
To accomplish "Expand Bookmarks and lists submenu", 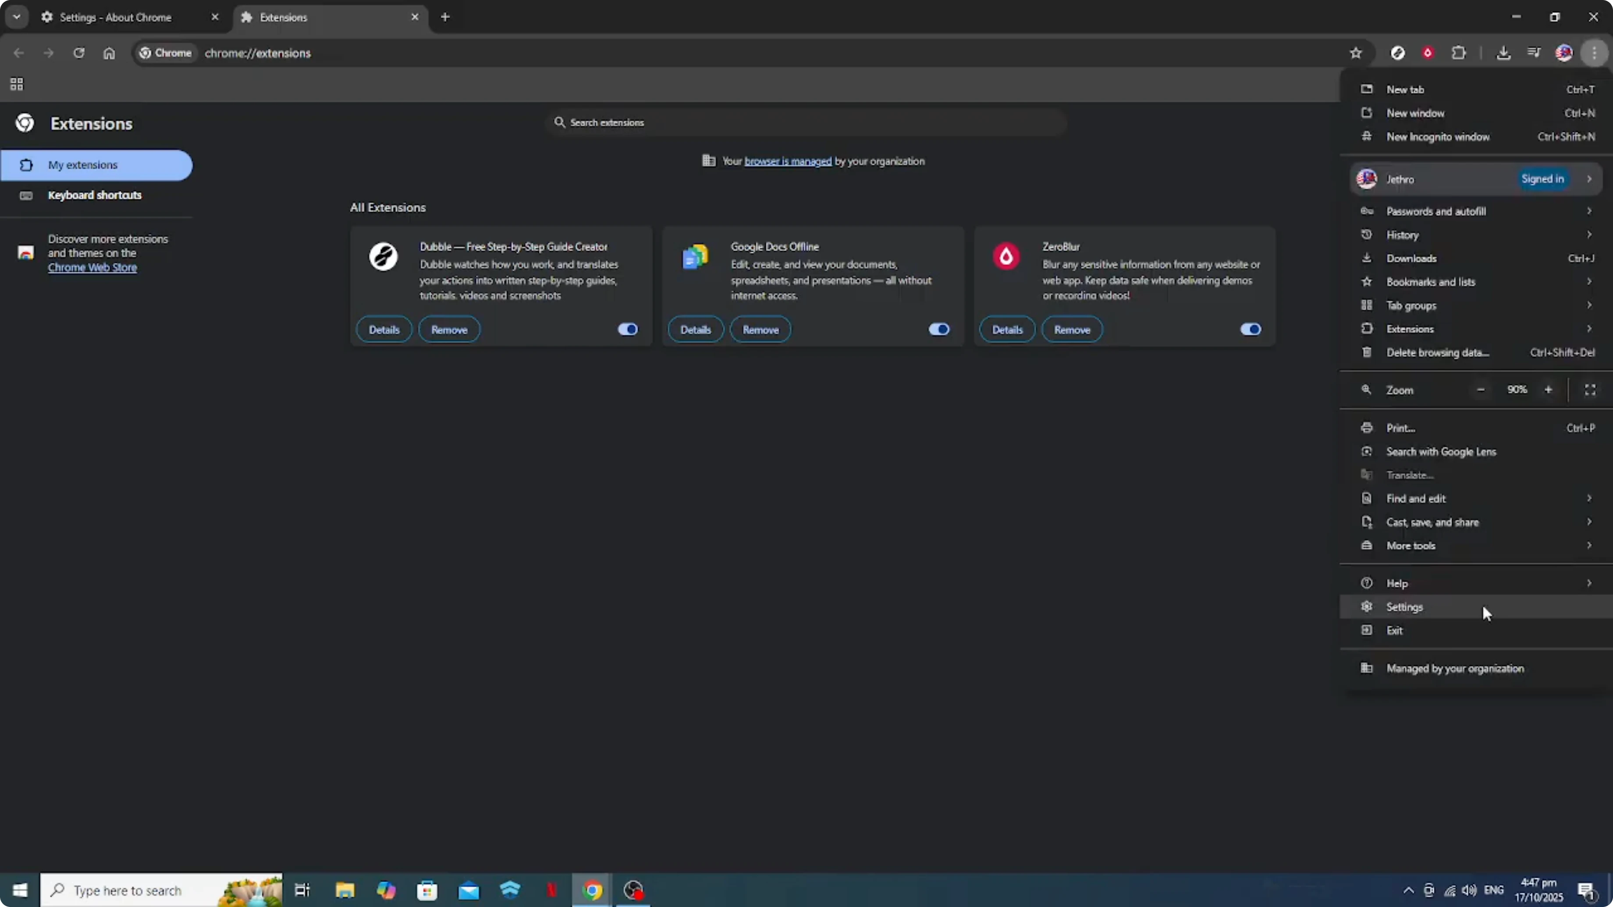I will coord(1477,282).
